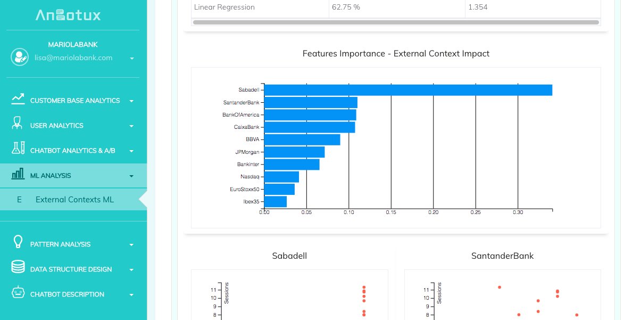Image resolution: width=624 pixels, height=320 pixels.
Task: Expand User Analytics arrow
Action: pos(132,126)
